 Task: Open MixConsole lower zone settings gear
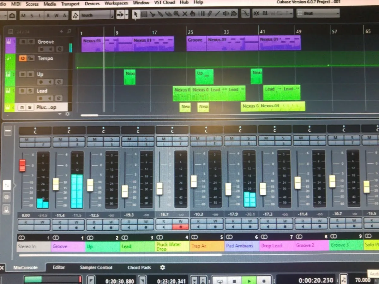(x=163, y=267)
